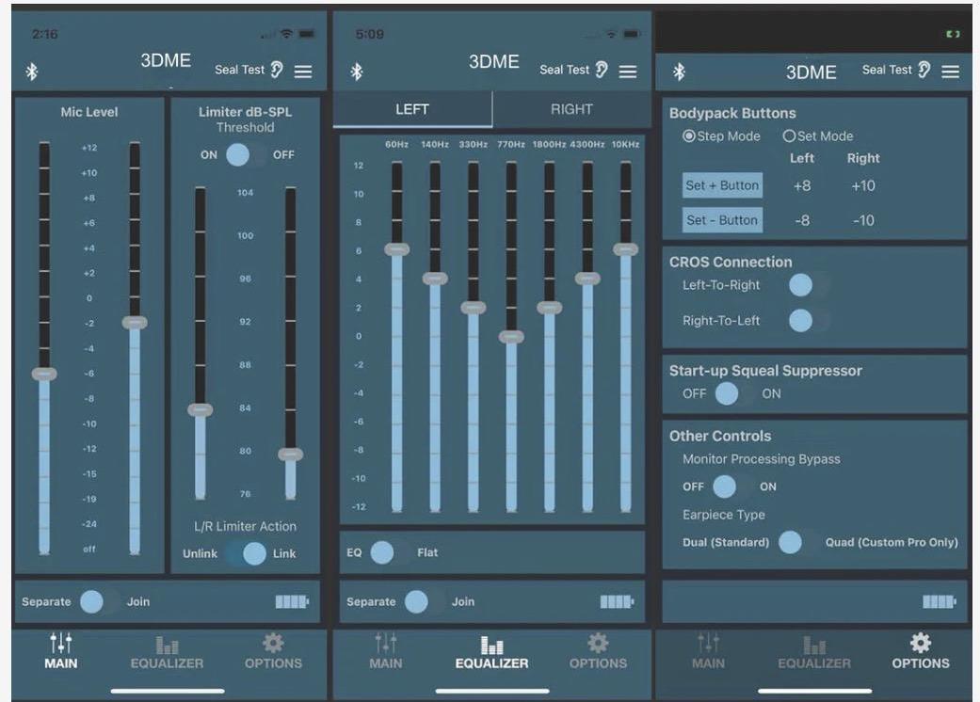980x702 pixels.
Task: Tap the battery indicator on the Options screen
Action: pyautogui.click(x=939, y=602)
